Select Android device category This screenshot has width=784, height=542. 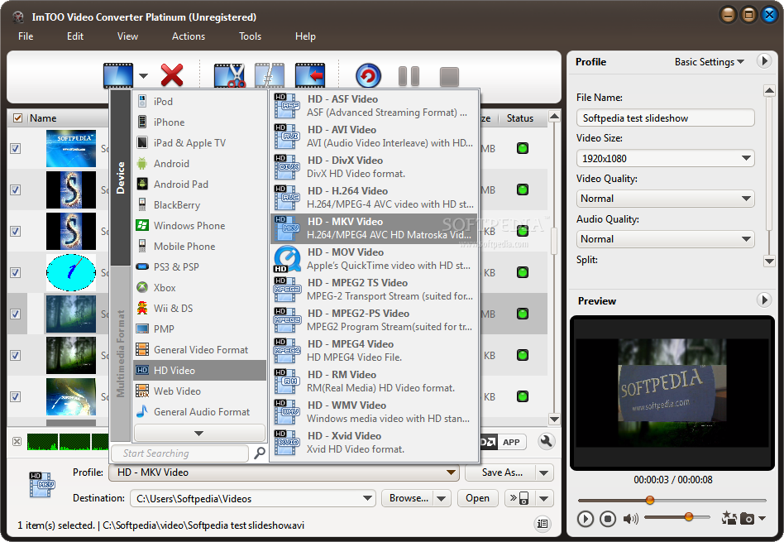click(200, 164)
